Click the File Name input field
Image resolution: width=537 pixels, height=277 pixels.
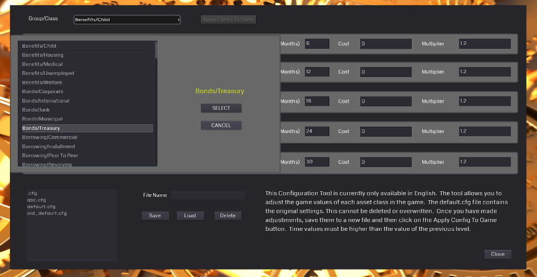pos(208,195)
